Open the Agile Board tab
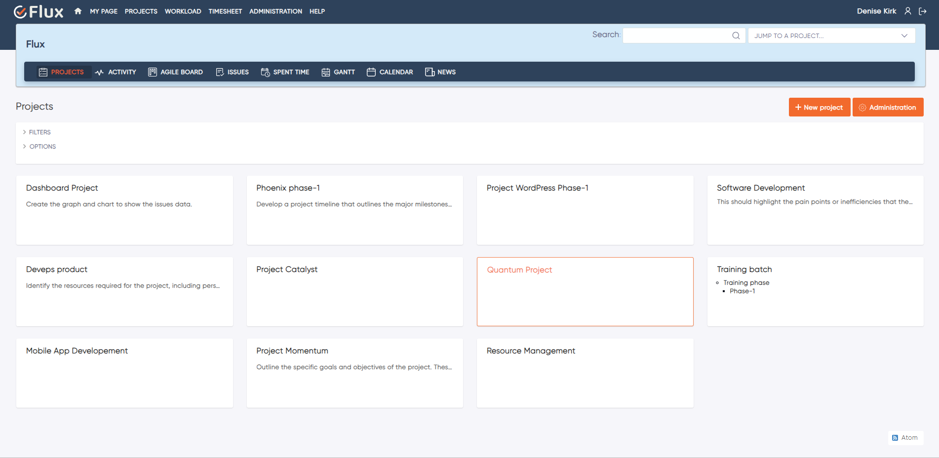The width and height of the screenshot is (939, 458). coord(176,72)
